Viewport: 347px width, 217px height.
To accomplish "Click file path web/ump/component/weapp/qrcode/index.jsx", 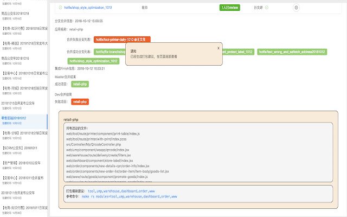I will [x=98, y=150].
